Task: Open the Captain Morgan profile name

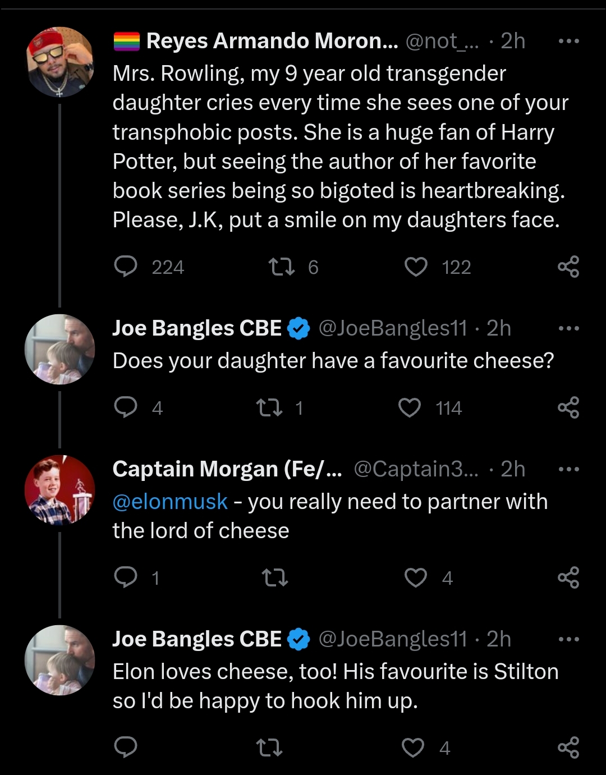Action: [x=227, y=469]
